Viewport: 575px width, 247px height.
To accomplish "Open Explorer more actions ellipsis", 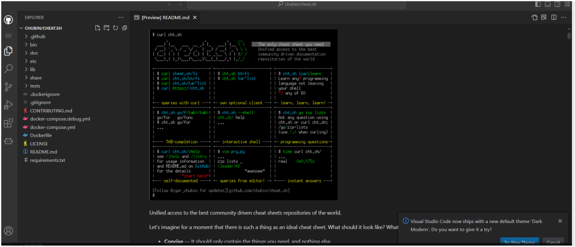I will (121, 17).
